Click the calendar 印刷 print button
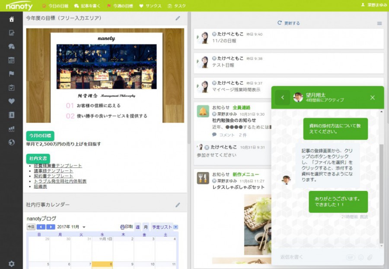Image resolution: width=389 pixels, height=269 pixels. 127,227
